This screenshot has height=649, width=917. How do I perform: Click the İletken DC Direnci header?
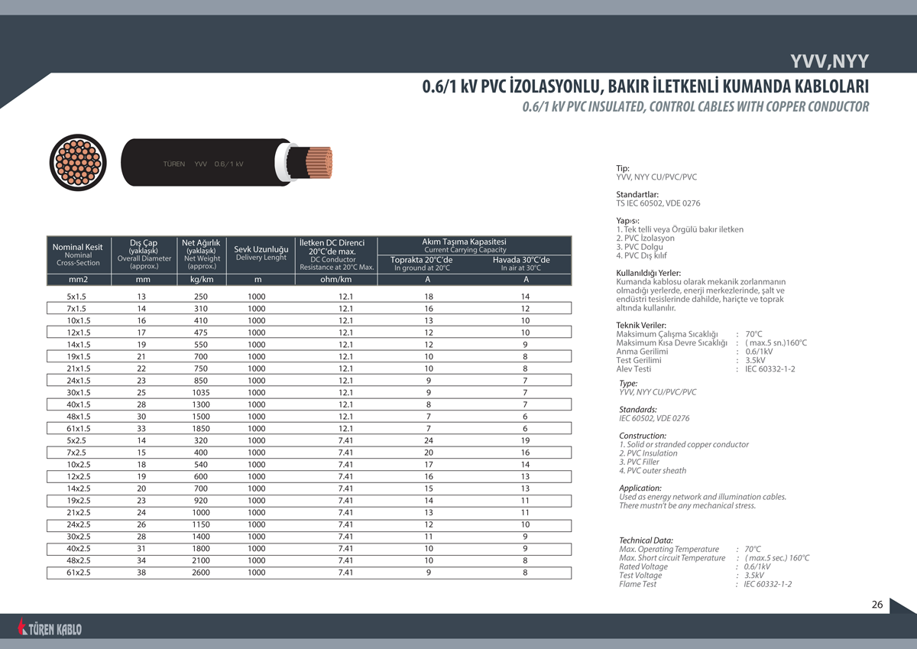point(336,255)
